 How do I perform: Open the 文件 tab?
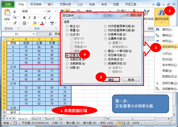(8, 4)
